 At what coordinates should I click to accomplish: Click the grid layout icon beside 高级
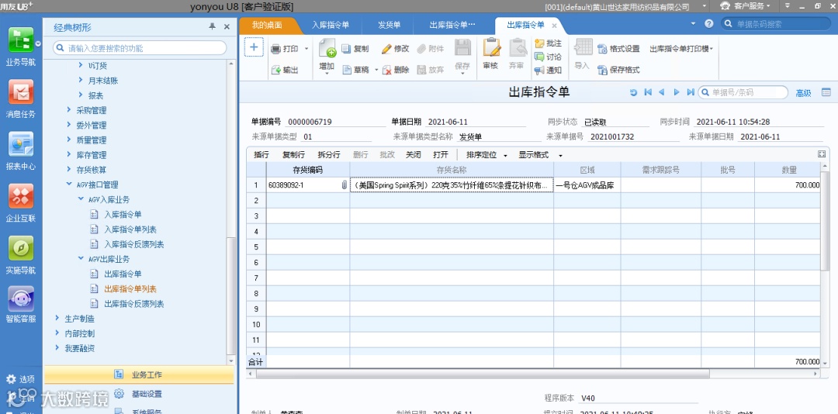point(826,92)
